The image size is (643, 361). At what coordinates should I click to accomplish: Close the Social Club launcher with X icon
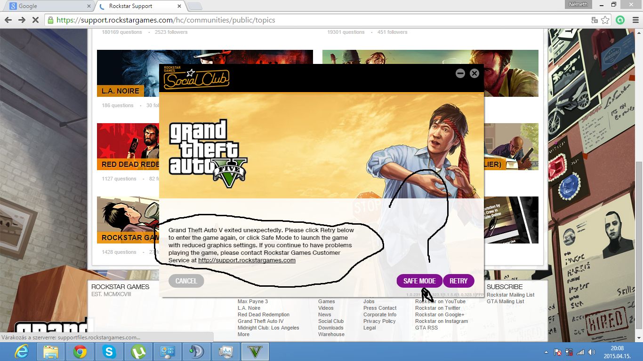[x=474, y=73]
